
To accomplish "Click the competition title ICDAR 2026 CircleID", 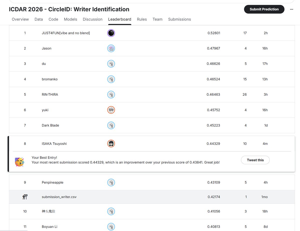I will coord(69,9).
